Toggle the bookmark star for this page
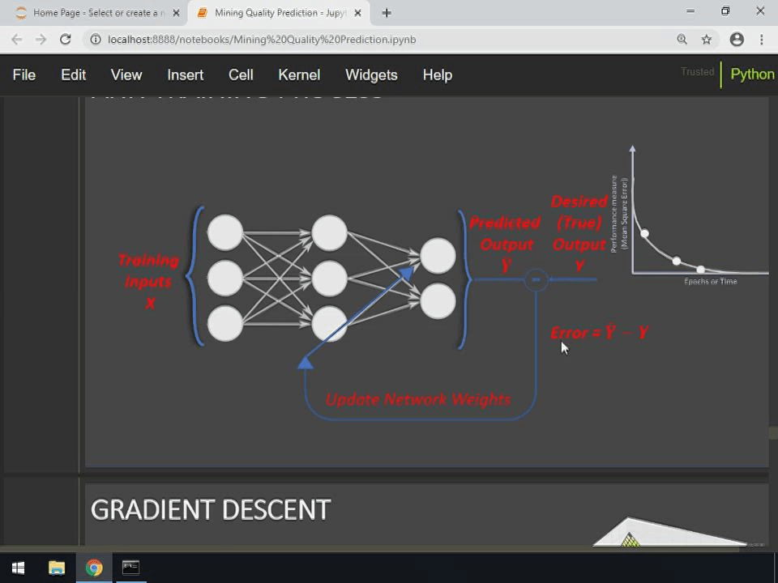The height and width of the screenshot is (583, 778). [x=706, y=39]
